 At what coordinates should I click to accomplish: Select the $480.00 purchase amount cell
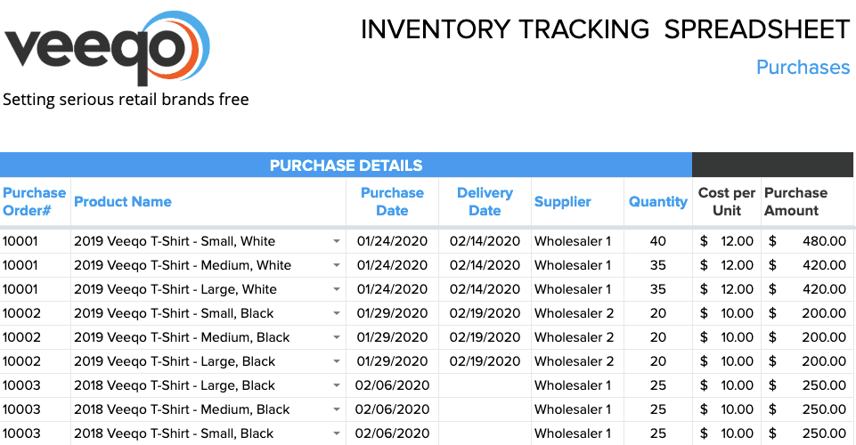(808, 241)
